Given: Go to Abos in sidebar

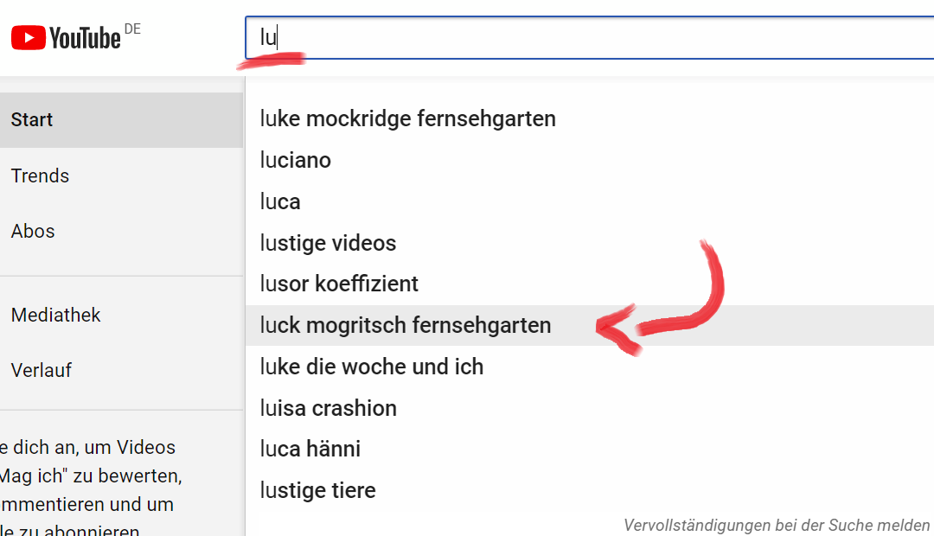Looking at the screenshot, I should 33,231.
